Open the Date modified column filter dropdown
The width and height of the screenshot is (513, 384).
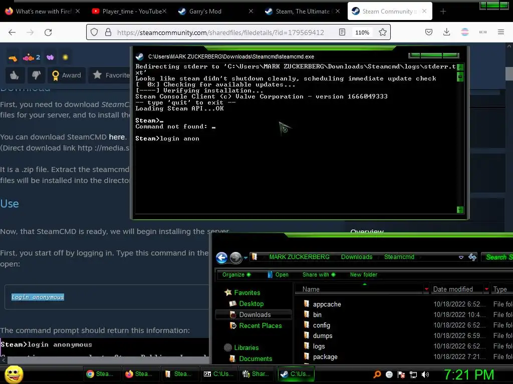pyautogui.click(x=486, y=289)
